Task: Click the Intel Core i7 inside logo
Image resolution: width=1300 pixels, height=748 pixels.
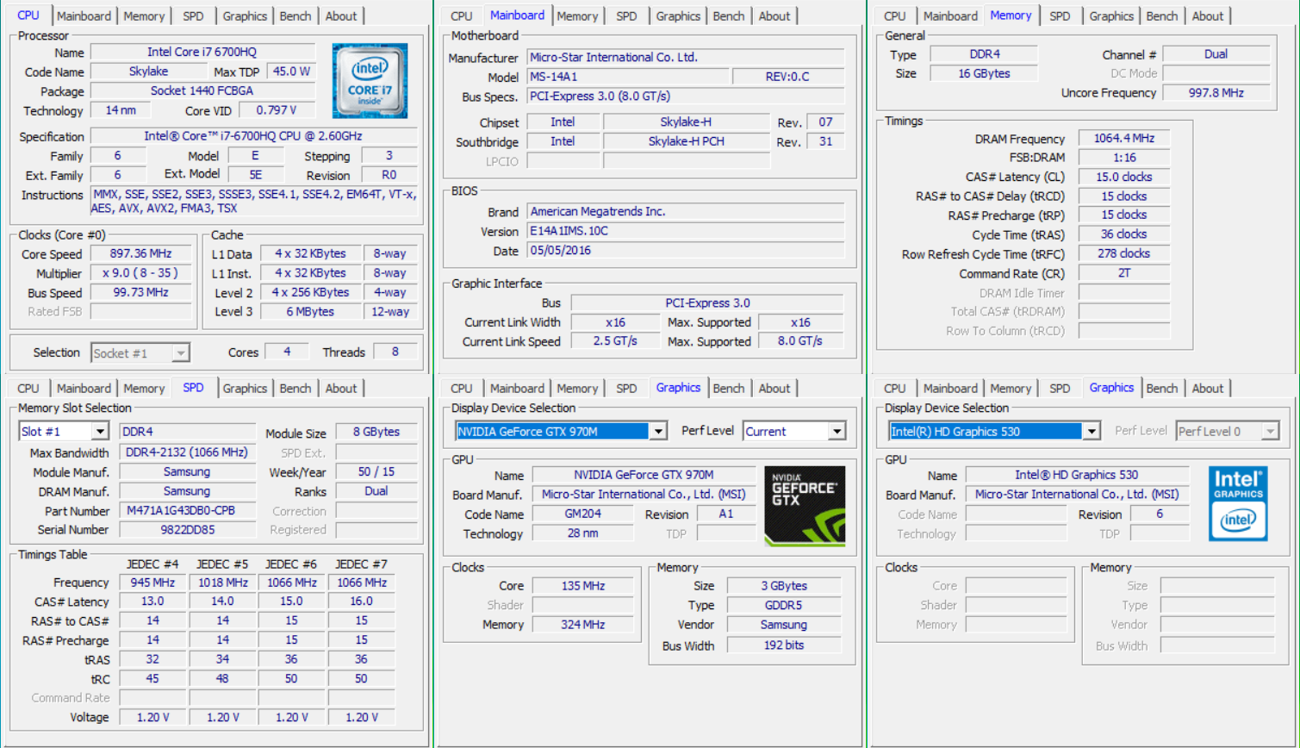Action: pyautogui.click(x=370, y=81)
